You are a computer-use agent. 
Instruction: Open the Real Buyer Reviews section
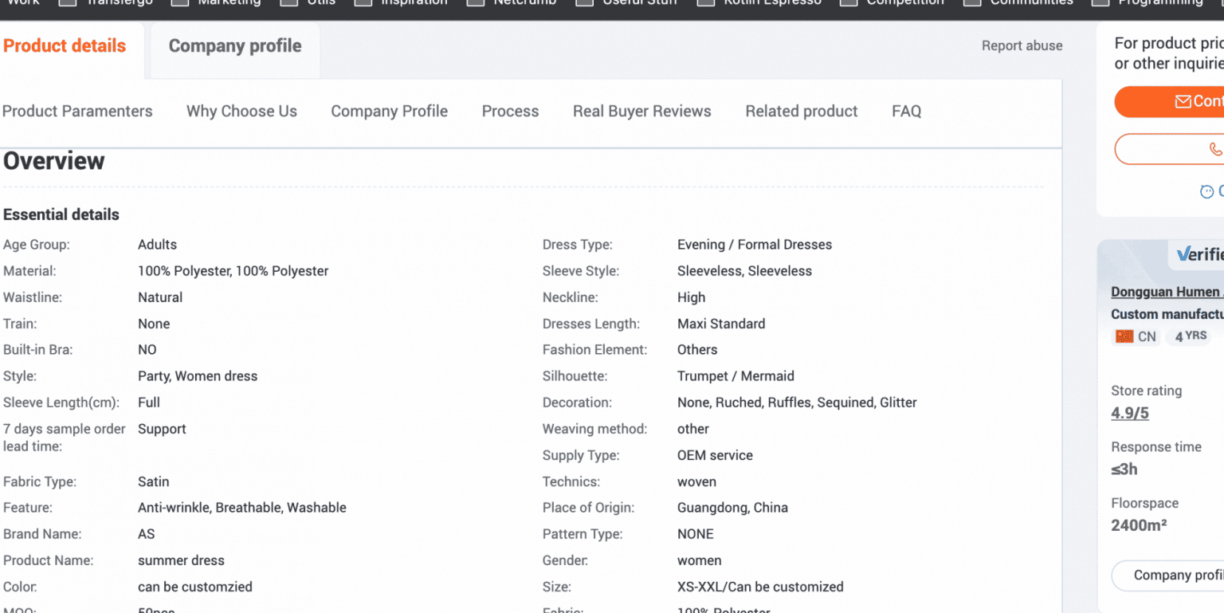coord(642,111)
